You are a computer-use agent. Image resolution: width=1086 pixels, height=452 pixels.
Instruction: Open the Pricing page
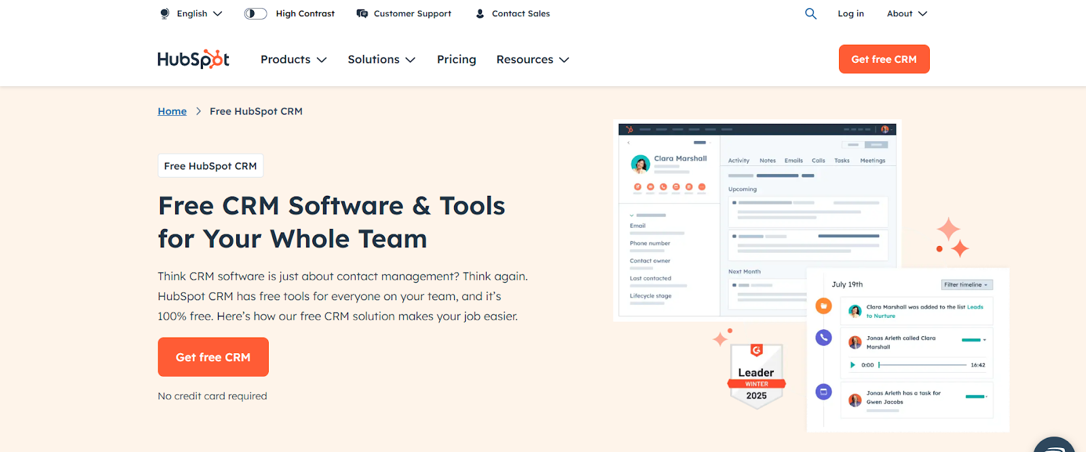(457, 60)
